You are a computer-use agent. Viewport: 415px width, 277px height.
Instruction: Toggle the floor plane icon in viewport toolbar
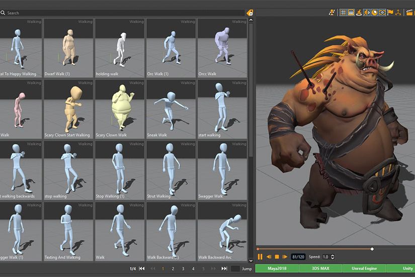[x=351, y=12]
